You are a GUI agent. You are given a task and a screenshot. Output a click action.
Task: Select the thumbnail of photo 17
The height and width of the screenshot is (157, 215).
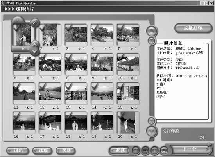coord(50,123)
